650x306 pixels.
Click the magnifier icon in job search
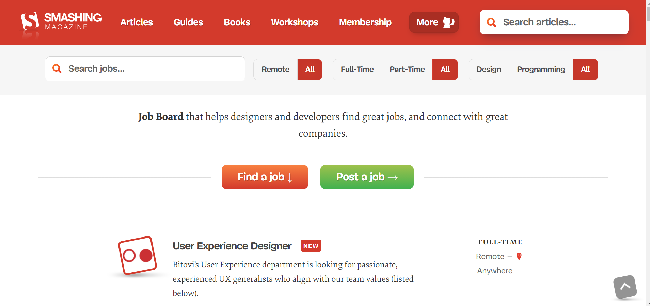click(x=57, y=69)
